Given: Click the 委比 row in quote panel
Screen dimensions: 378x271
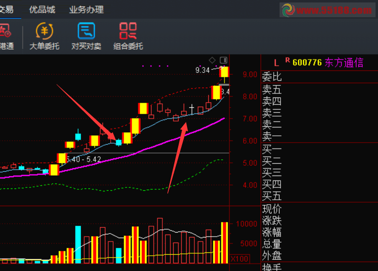Looking at the screenshot, I should point(272,77).
